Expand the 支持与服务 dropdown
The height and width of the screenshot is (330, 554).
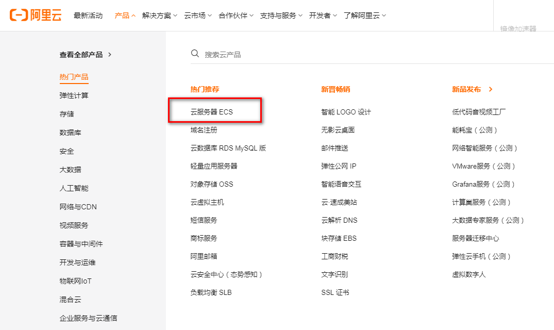[x=281, y=15]
